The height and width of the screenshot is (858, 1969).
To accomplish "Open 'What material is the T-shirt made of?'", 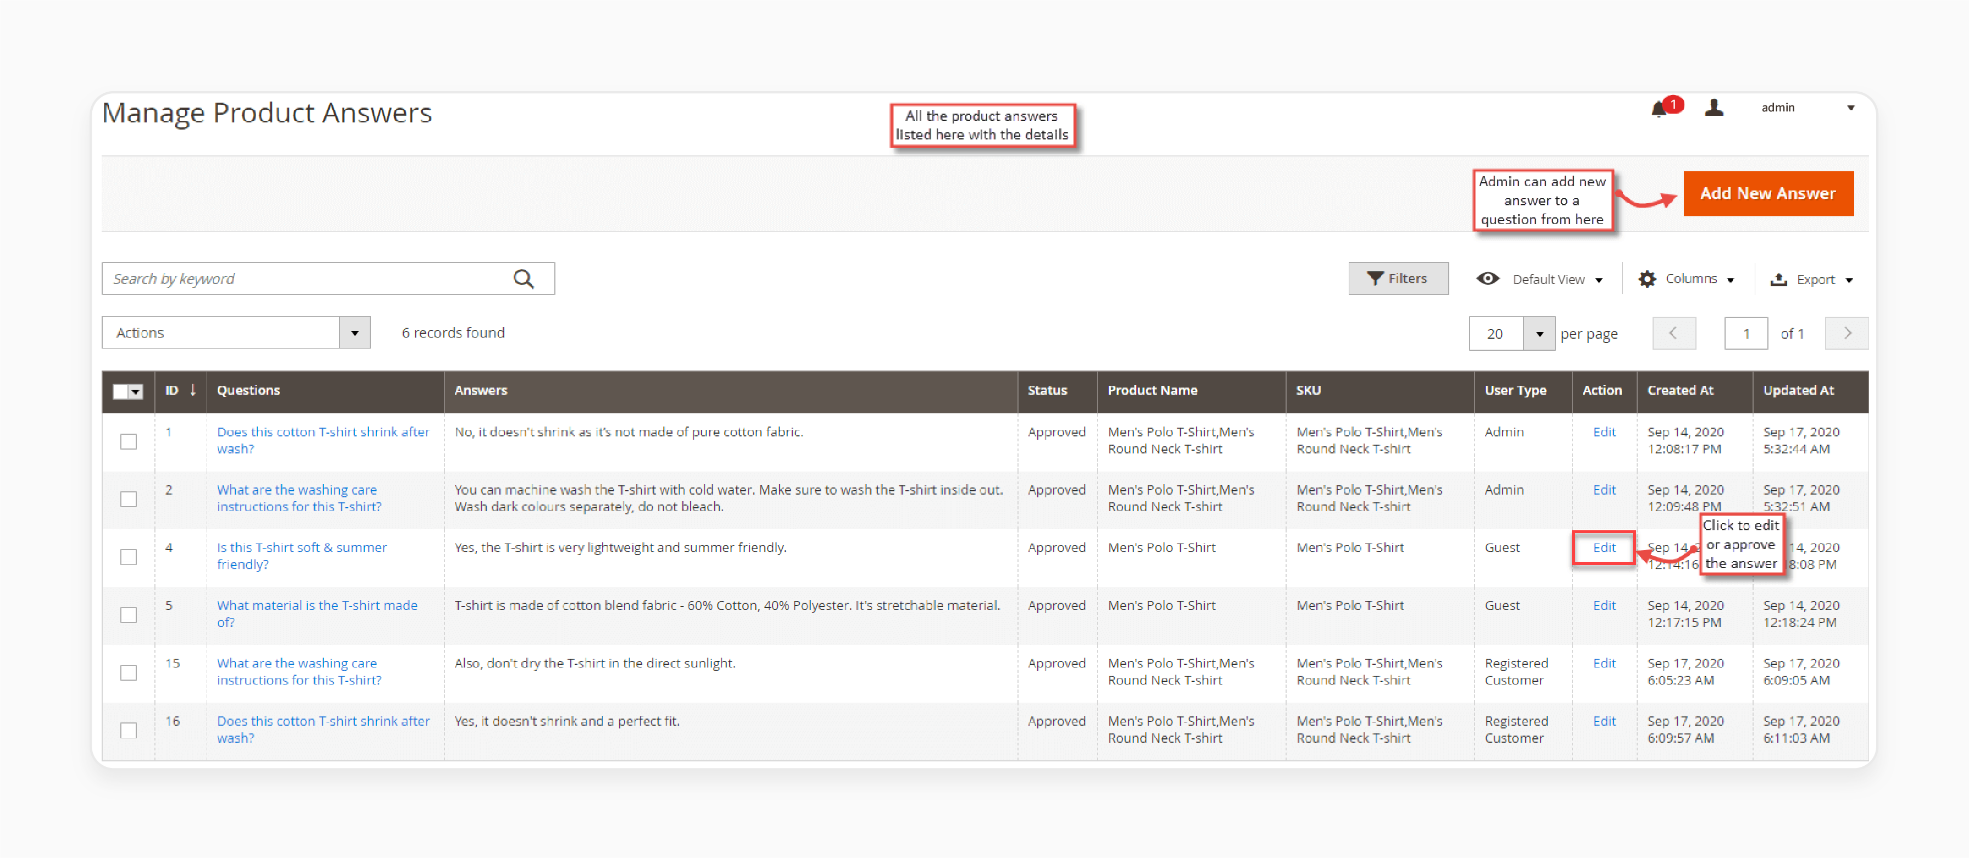I will point(317,614).
